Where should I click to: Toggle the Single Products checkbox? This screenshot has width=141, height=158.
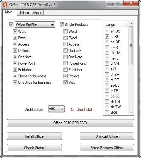62,24
